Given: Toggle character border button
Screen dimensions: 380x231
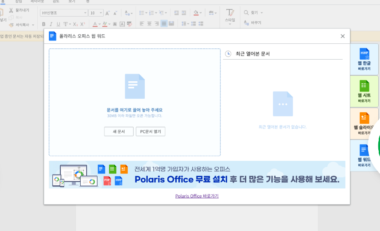Looking at the screenshot, I should click(122, 24).
